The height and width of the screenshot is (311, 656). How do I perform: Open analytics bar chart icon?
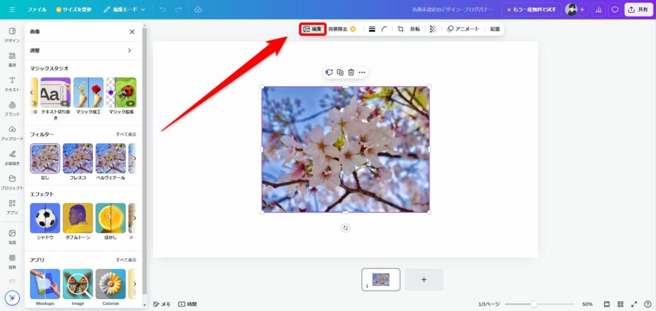[x=599, y=9]
